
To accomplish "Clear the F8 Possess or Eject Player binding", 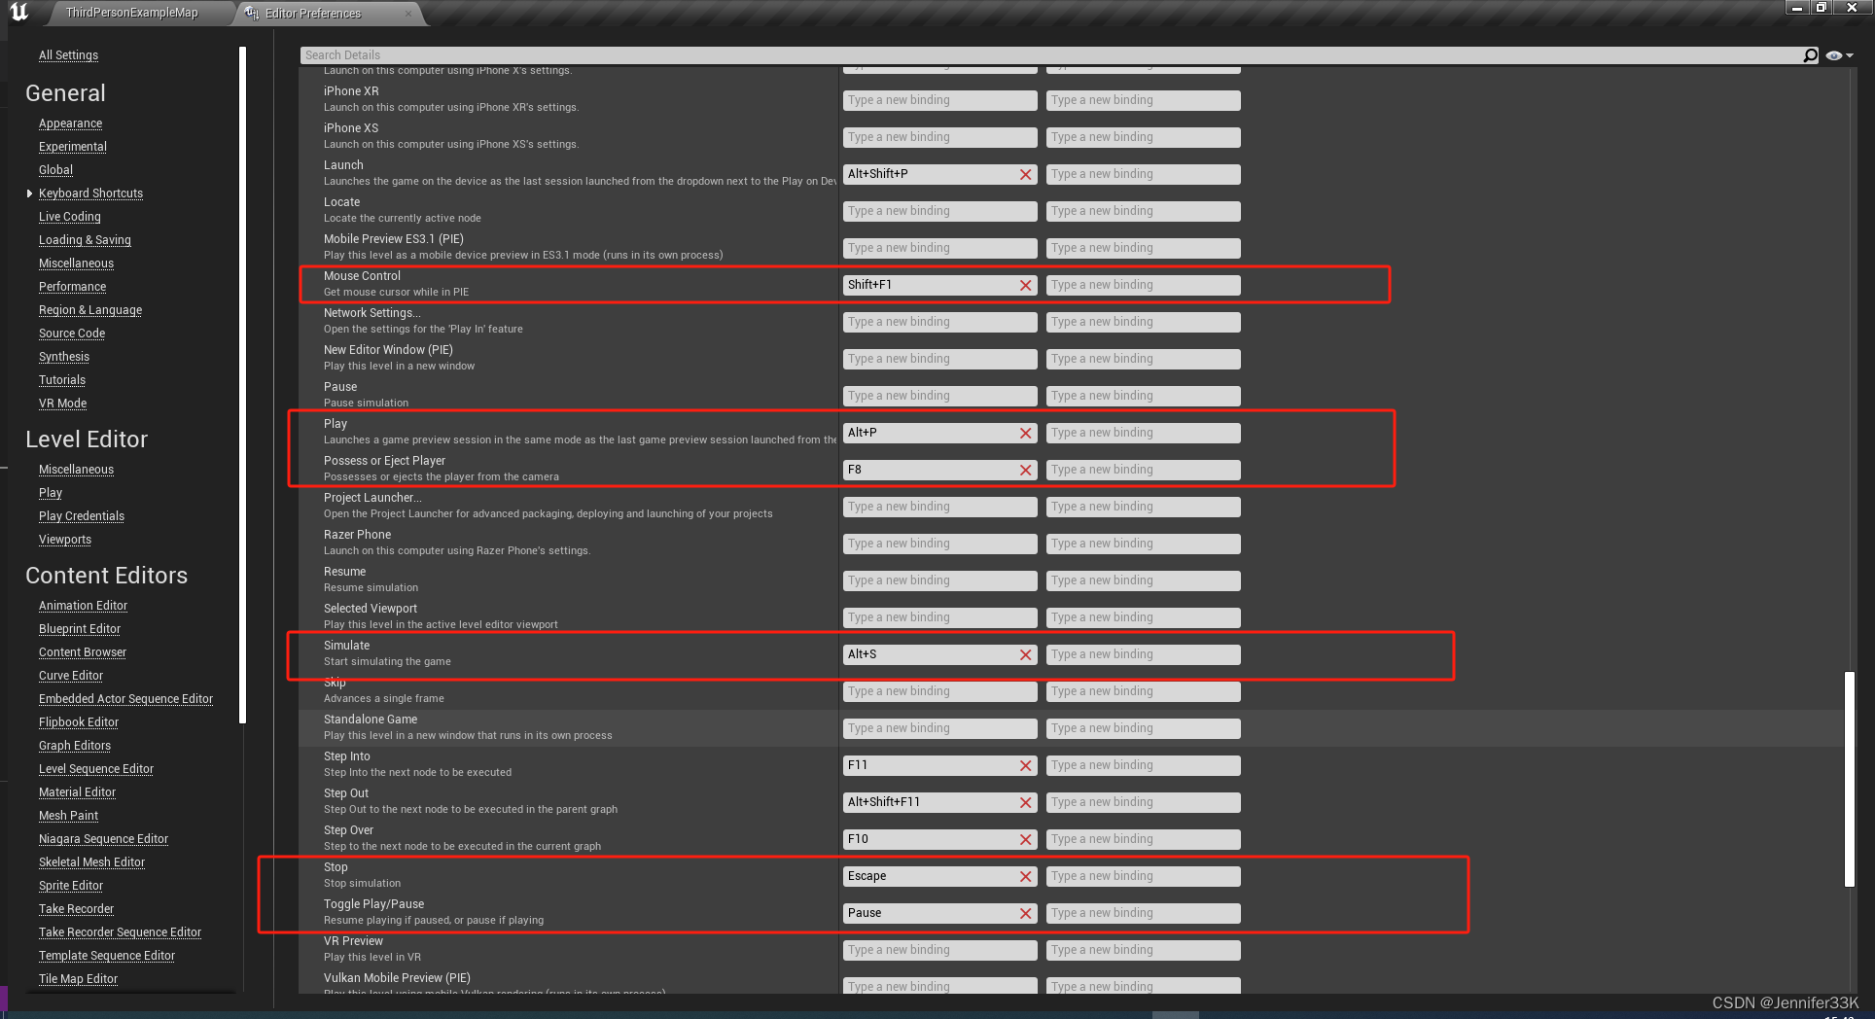I will click(1025, 470).
